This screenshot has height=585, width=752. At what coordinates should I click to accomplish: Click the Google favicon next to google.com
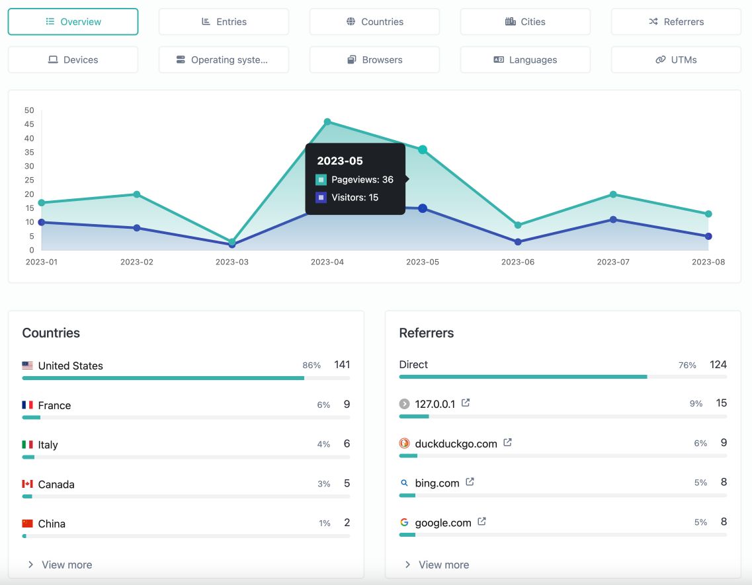tap(403, 522)
